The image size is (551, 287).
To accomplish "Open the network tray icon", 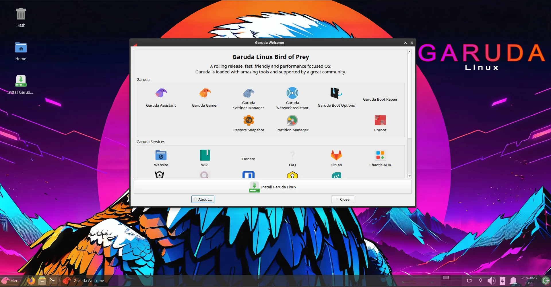I will pyautogui.click(x=469, y=281).
